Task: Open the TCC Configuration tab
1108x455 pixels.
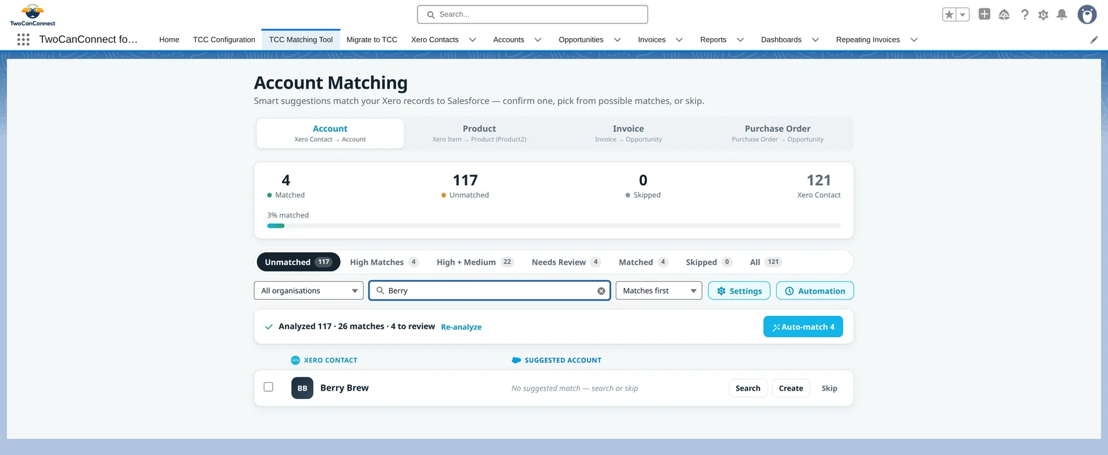Action: pos(224,39)
